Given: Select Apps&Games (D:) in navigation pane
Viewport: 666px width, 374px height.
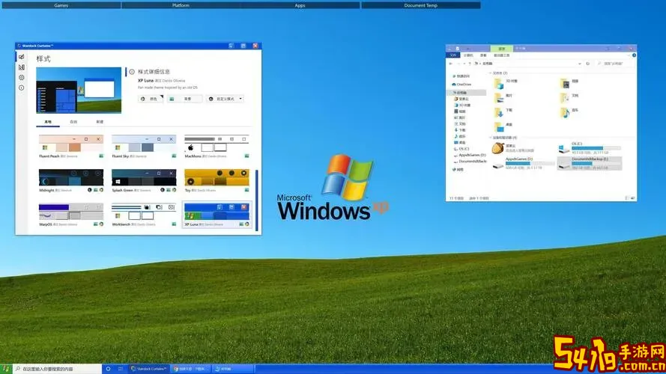Looking at the screenshot, I should click(470, 155).
